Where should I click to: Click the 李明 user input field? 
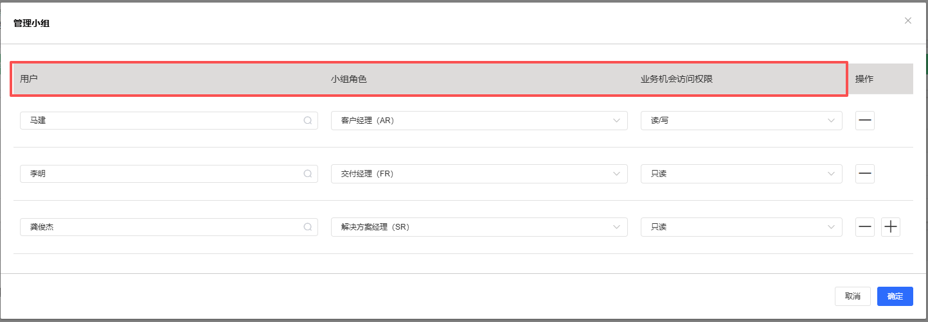click(161, 174)
